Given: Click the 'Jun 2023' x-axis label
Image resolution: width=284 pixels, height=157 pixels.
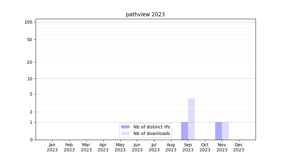Looking at the screenshot, I should click(x=137, y=147).
